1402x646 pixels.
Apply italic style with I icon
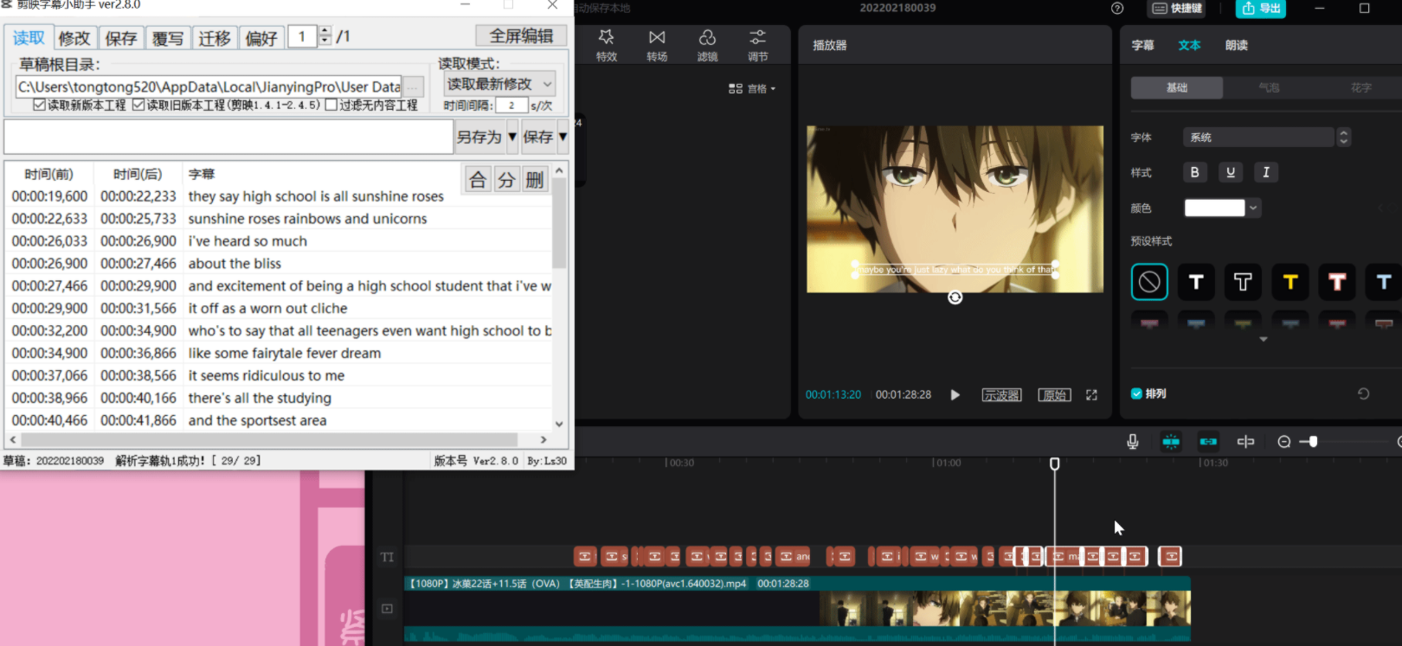pos(1266,172)
